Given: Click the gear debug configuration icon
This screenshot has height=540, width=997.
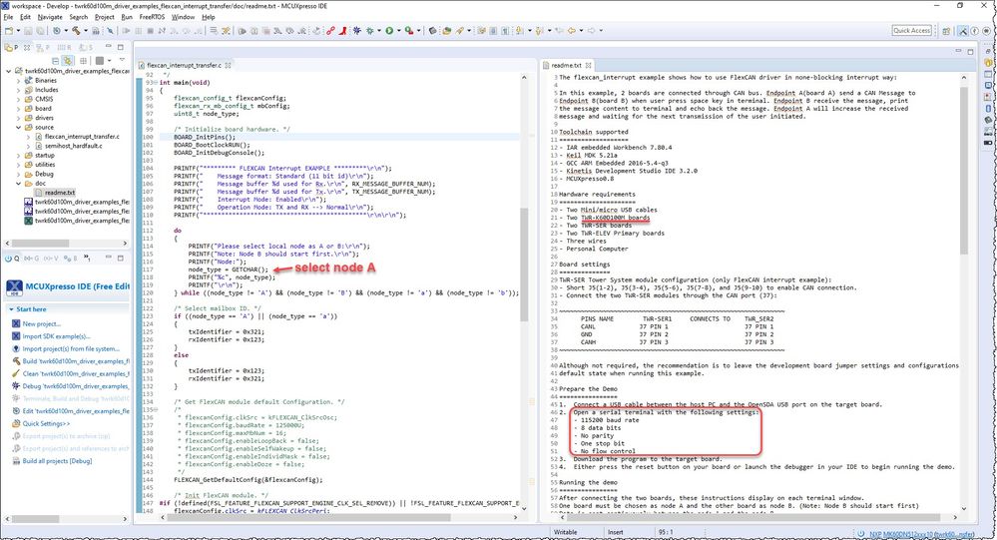Looking at the screenshot, I should [x=369, y=31].
